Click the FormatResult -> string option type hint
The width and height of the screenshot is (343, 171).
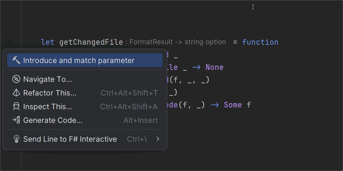(x=178, y=42)
